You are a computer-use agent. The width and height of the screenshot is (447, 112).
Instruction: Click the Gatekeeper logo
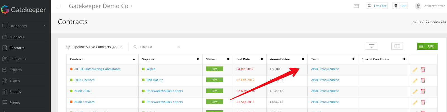pyautogui.click(x=23, y=10)
